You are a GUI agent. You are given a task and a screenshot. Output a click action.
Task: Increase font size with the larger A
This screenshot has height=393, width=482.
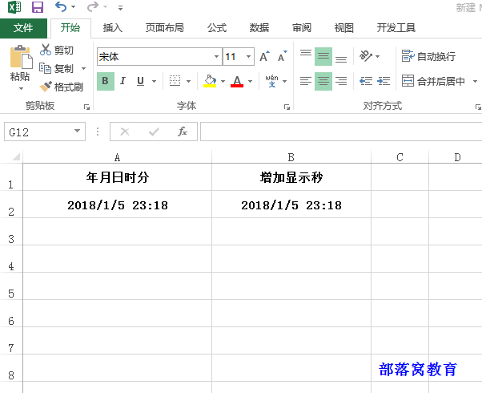(265, 57)
